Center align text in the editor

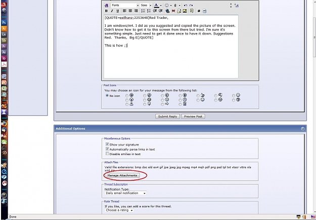tap(130, 11)
